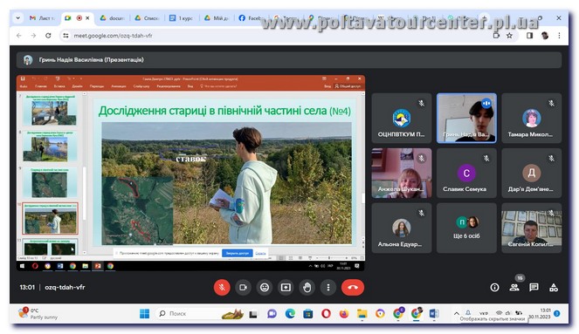
Task: Click the presentation banner Гринь Надія Василівна
Action: 289,59
